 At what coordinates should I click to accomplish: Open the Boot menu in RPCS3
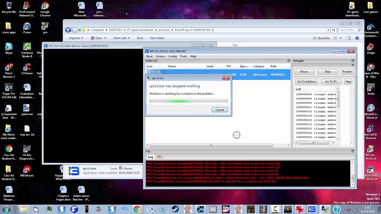tap(149, 56)
